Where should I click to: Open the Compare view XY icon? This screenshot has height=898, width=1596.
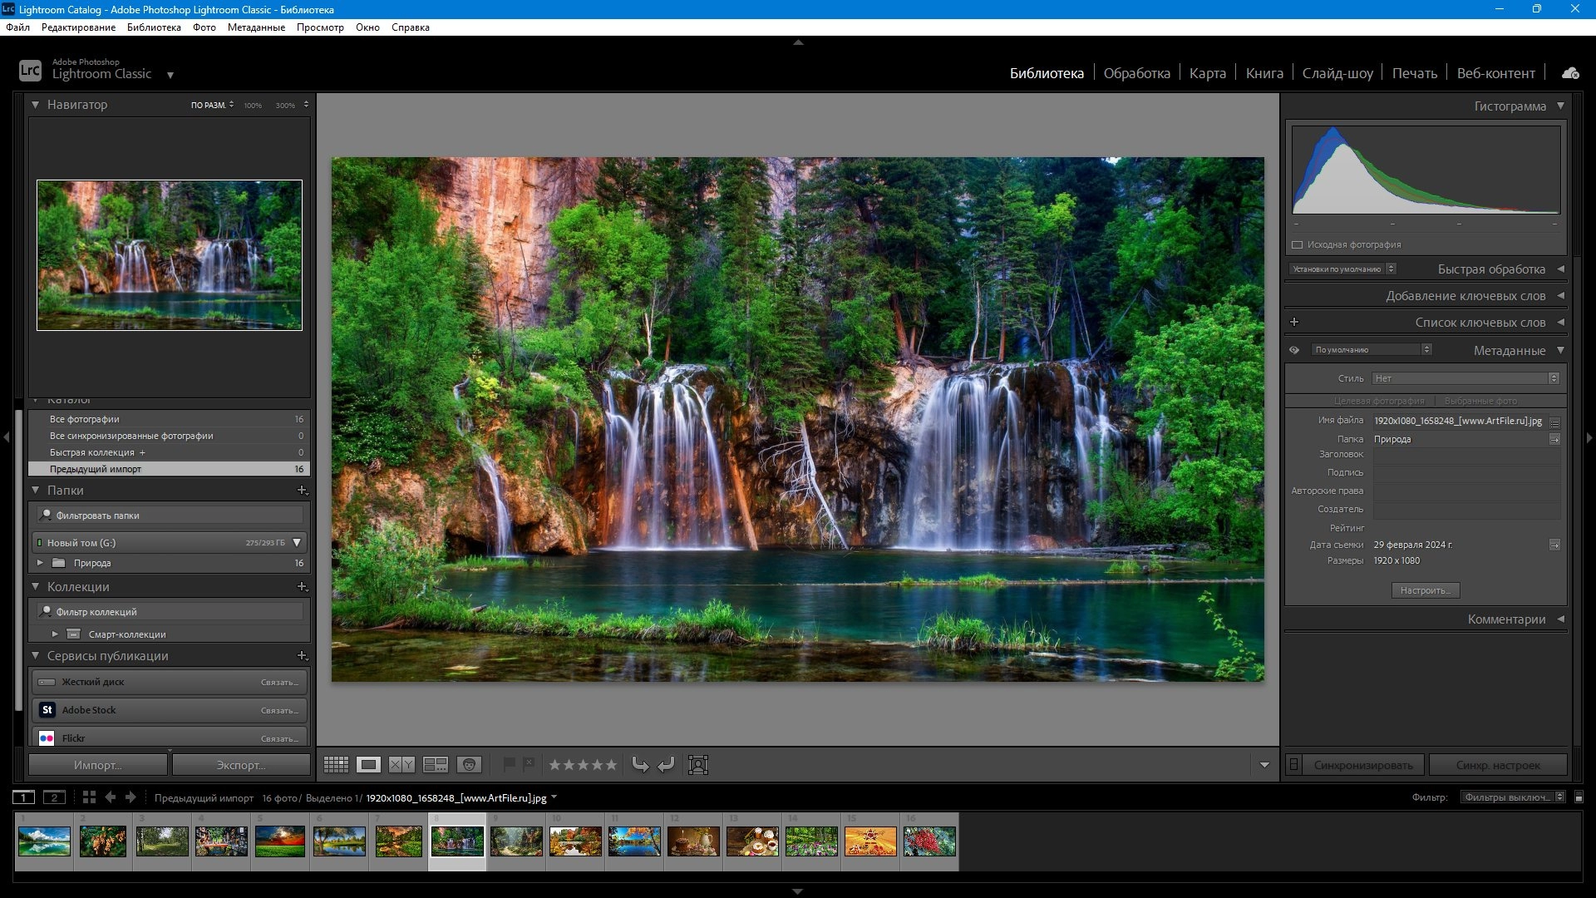pos(402,765)
